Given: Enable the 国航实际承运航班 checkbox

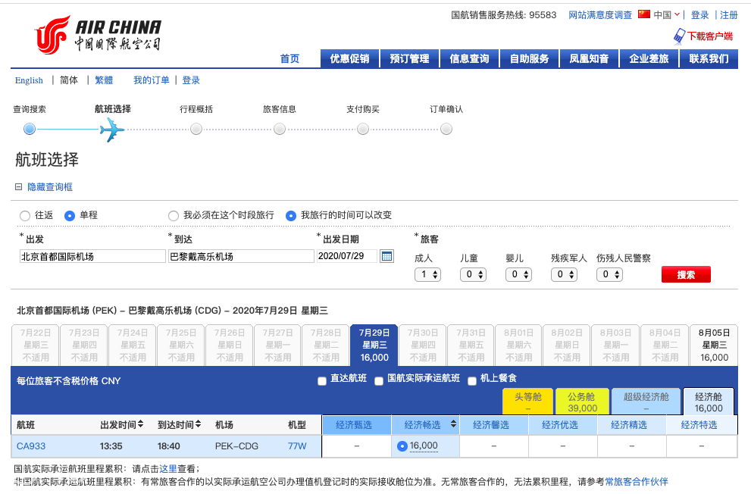Looking at the screenshot, I should click(379, 381).
